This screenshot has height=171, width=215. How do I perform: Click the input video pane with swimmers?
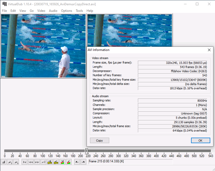pyautogui.click(x=43, y=46)
